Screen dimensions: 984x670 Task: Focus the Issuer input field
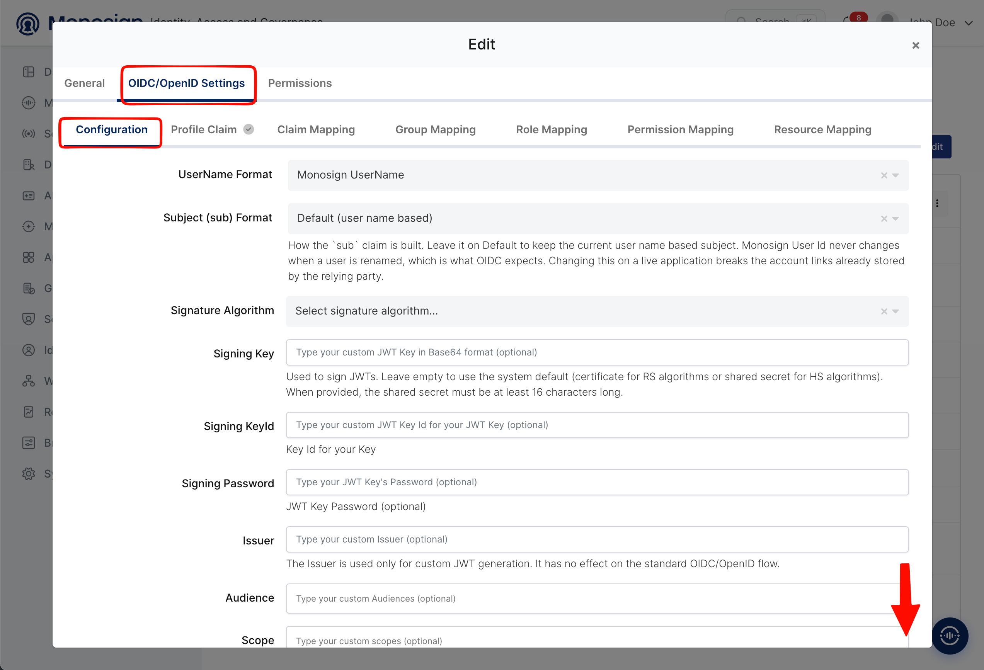click(597, 539)
